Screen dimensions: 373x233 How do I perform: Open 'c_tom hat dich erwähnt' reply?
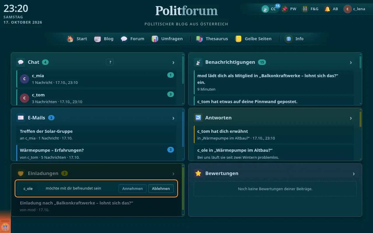(x=274, y=135)
